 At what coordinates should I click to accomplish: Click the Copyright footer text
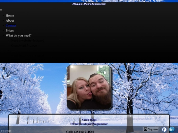pos(6,131)
